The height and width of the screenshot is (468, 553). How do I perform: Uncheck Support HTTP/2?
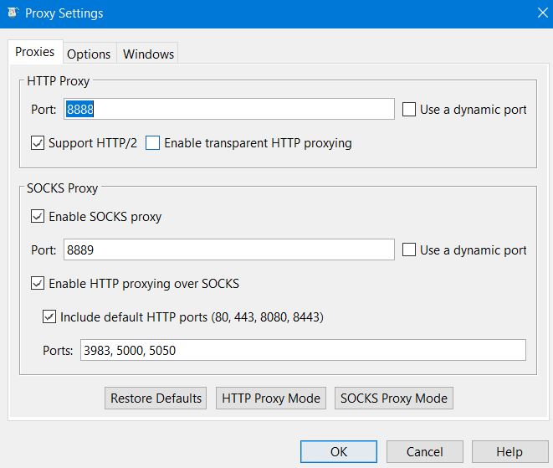pyautogui.click(x=38, y=143)
